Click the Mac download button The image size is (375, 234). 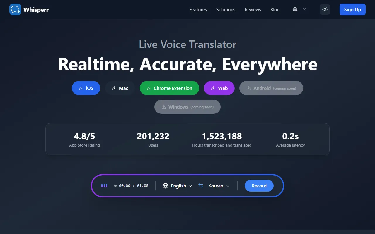coord(120,88)
